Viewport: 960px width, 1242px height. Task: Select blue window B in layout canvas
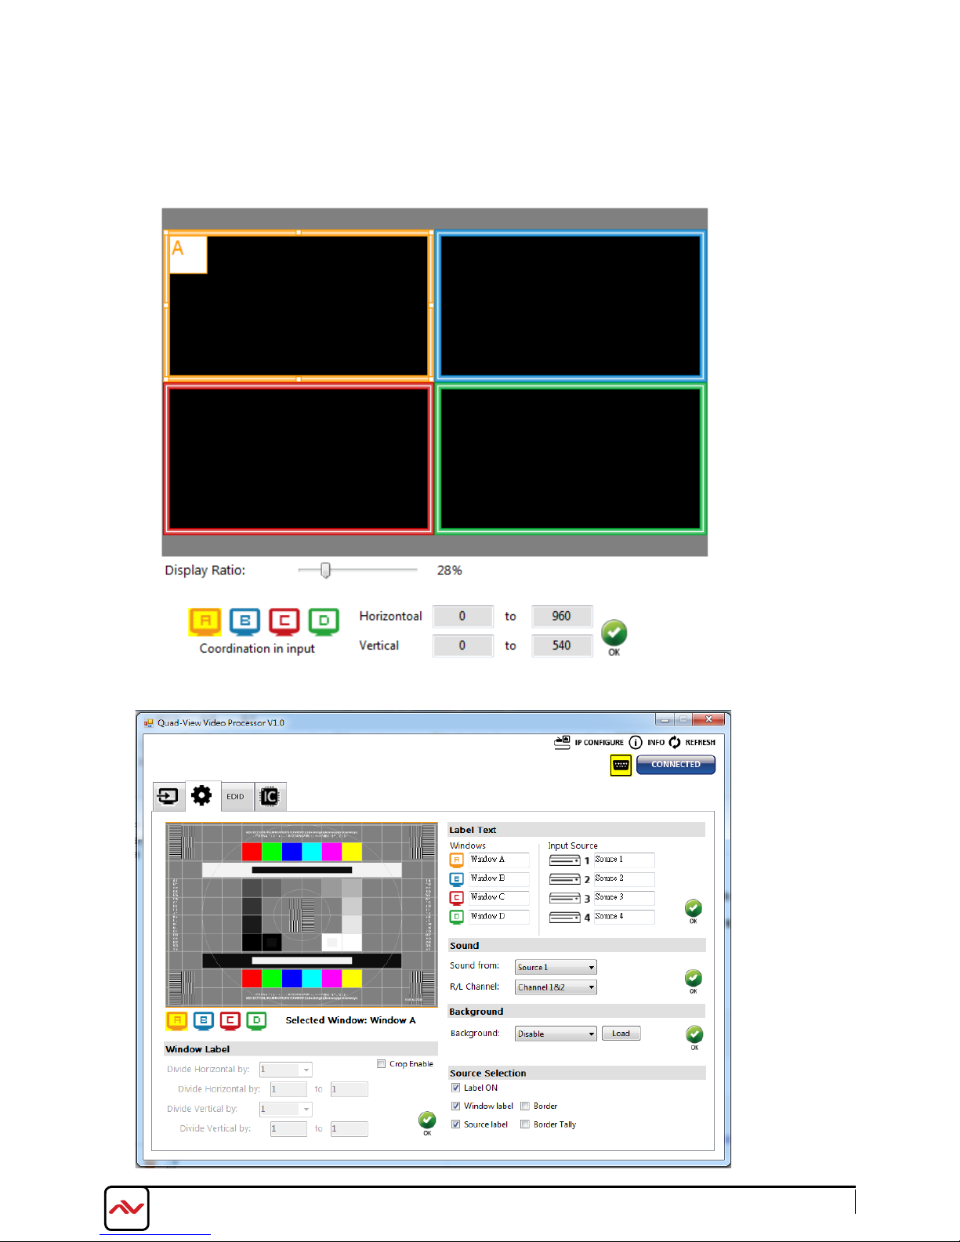(x=571, y=306)
